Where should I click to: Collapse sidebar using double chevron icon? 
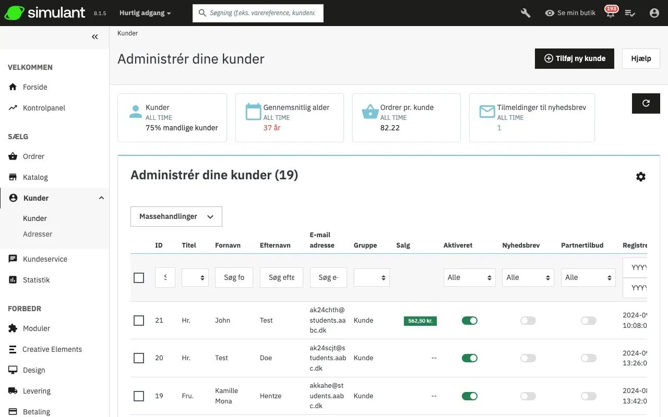[94, 36]
